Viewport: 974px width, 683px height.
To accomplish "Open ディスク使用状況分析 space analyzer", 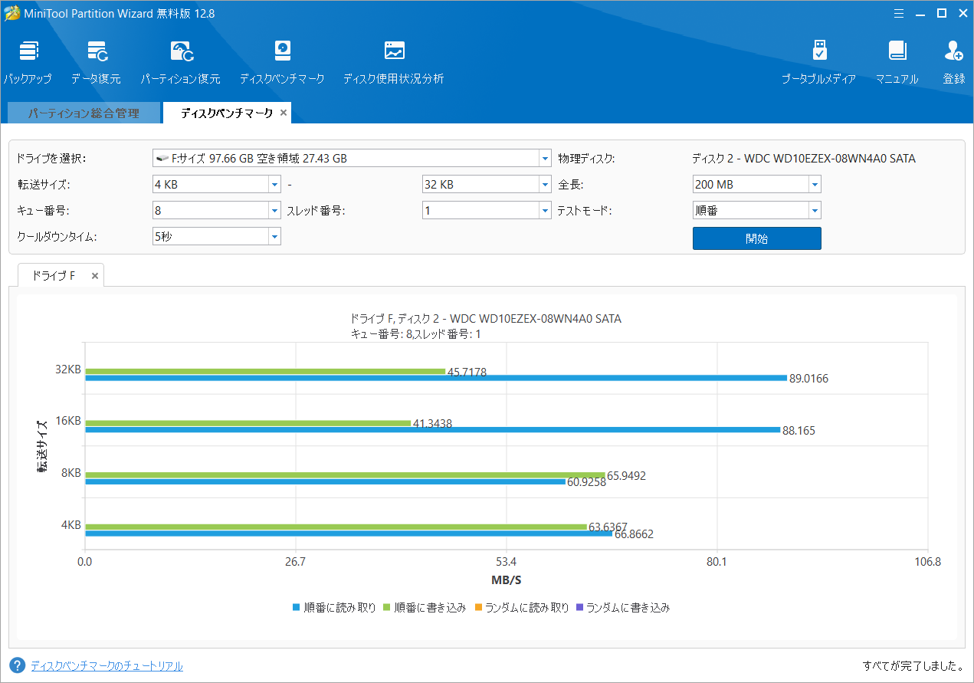I will pyautogui.click(x=394, y=52).
